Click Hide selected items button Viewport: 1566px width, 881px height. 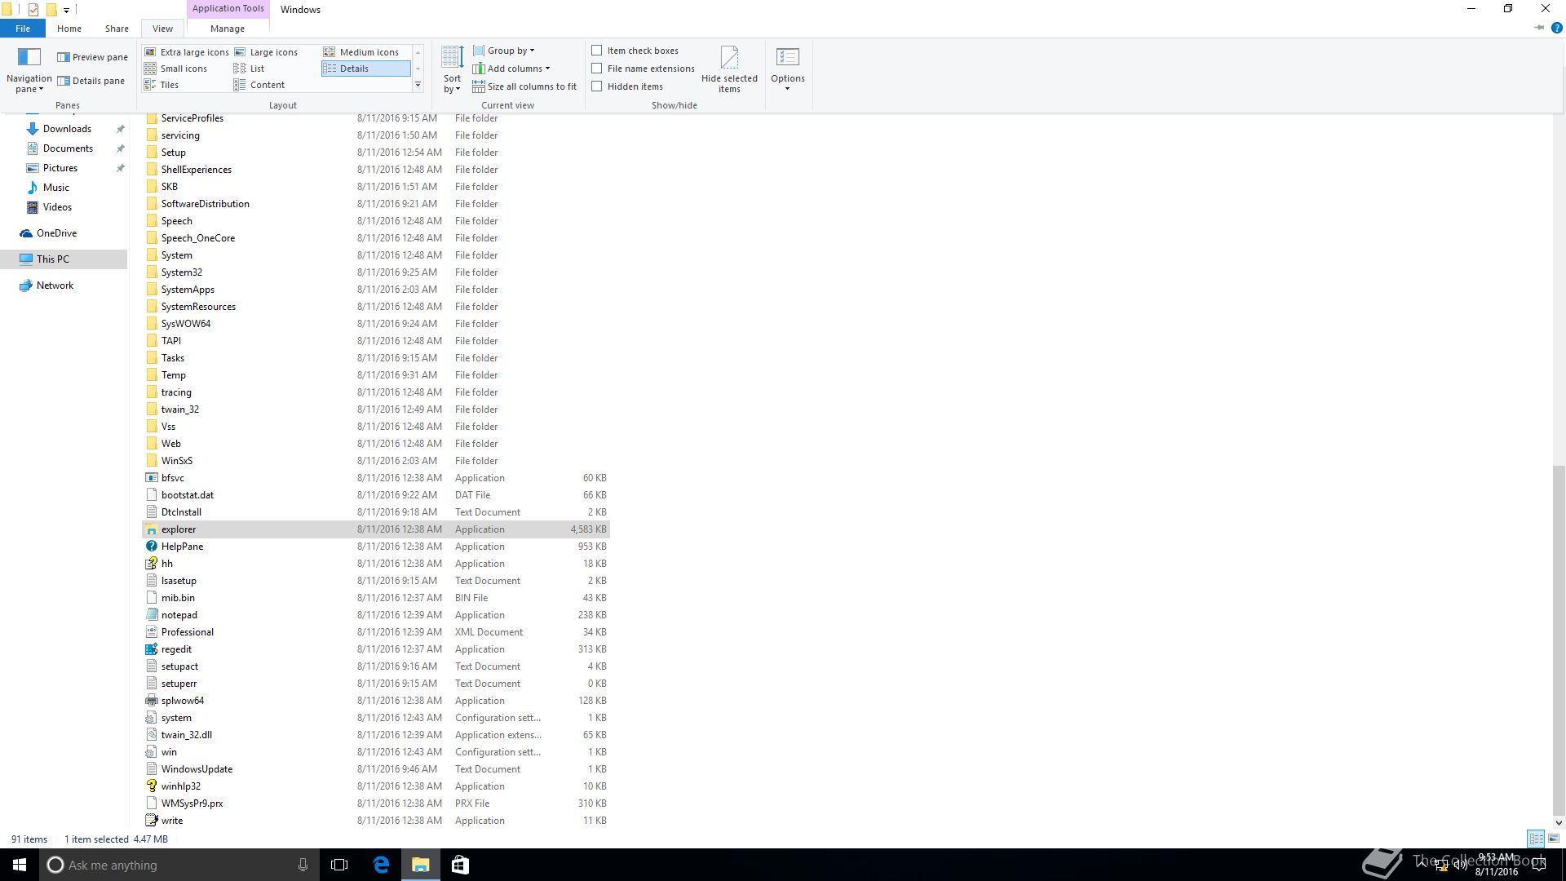point(729,69)
